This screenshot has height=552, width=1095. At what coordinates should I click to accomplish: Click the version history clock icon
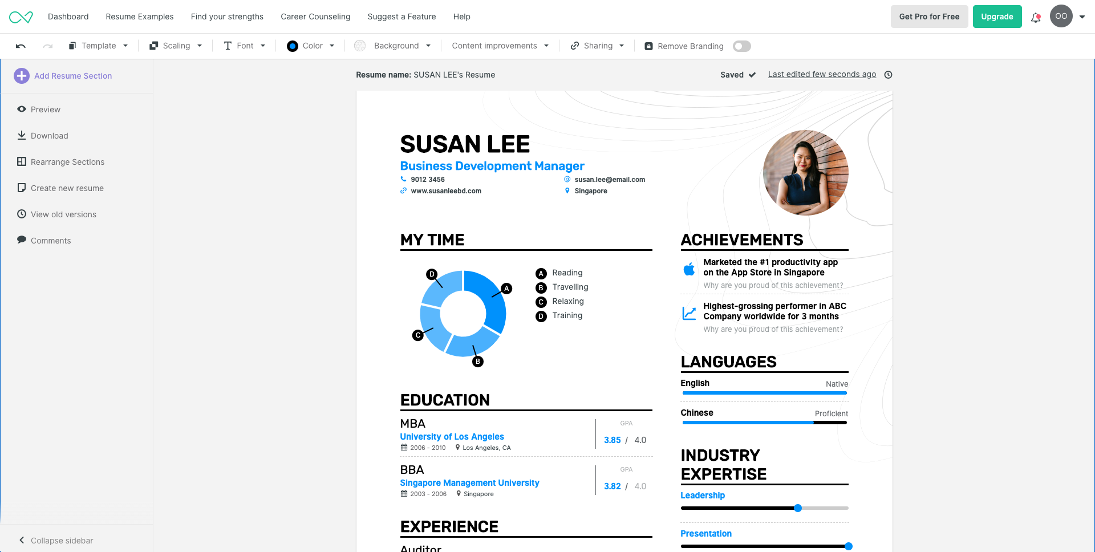pos(888,75)
